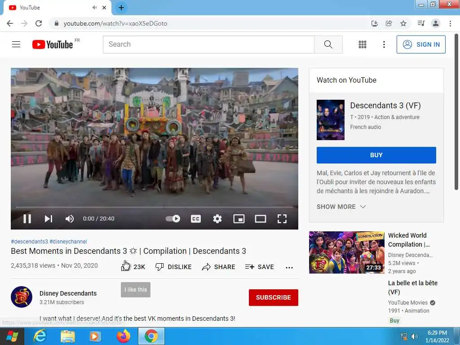Image resolution: width=460 pixels, height=345 pixels.
Task: Go to the YouTube home logo
Action: 53,44
